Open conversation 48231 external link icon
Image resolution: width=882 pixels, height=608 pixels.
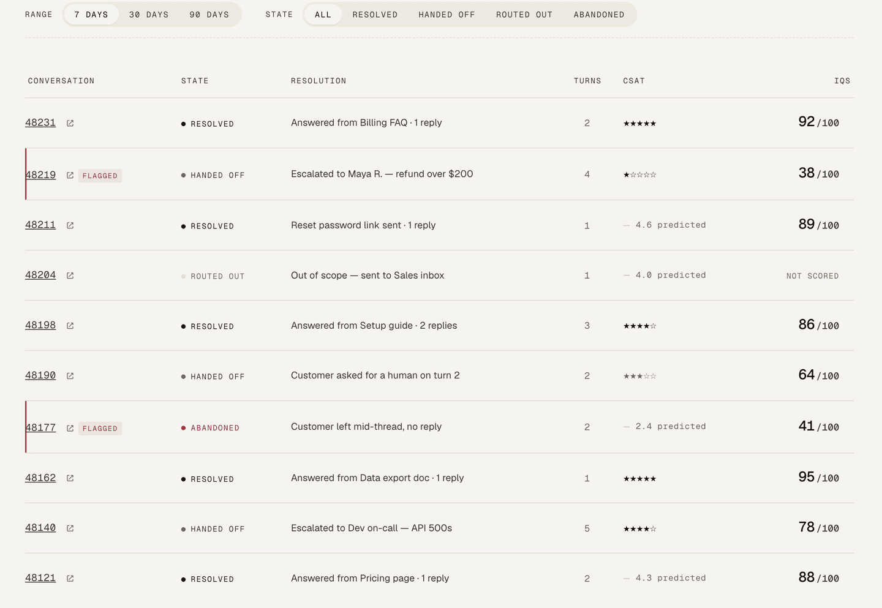click(x=70, y=123)
